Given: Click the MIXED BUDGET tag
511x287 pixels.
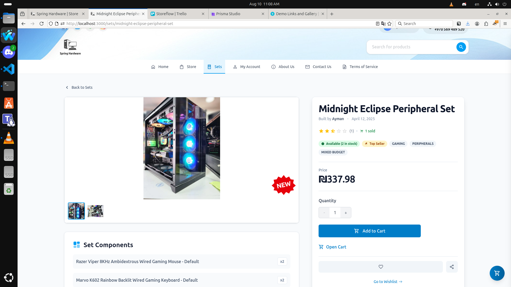Looking at the screenshot, I should 333,152.
